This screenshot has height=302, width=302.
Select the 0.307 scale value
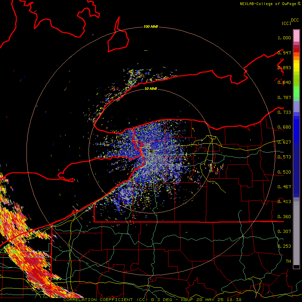pyautogui.click(x=284, y=232)
